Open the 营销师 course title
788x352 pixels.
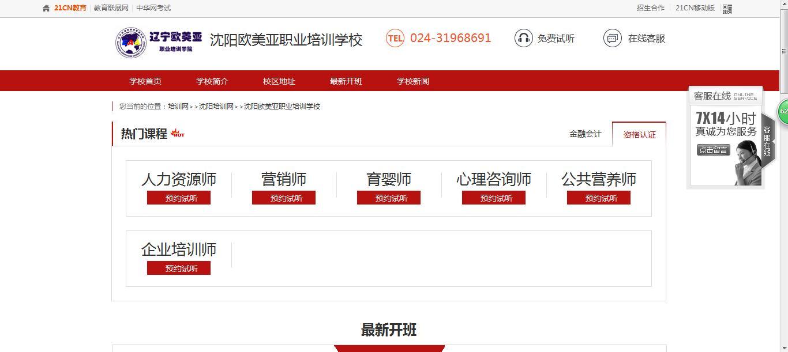coord(284,179)
